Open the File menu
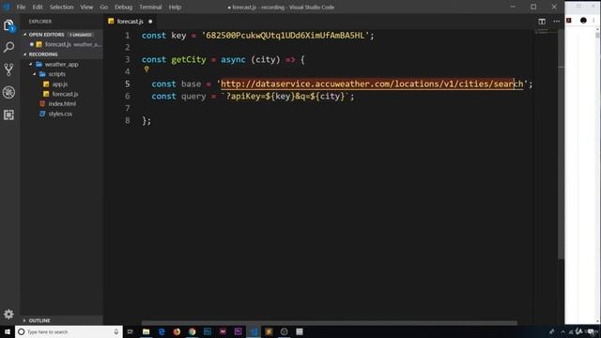 point(21,7)
